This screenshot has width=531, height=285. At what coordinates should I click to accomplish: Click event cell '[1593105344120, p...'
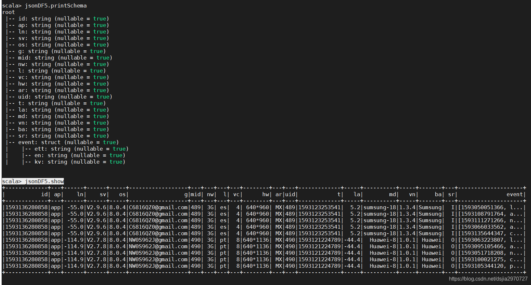coord(491,266)
